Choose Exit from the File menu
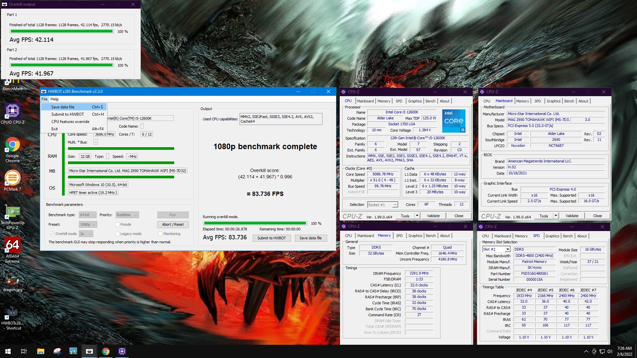The image size is (637, 358). (74, 129)
